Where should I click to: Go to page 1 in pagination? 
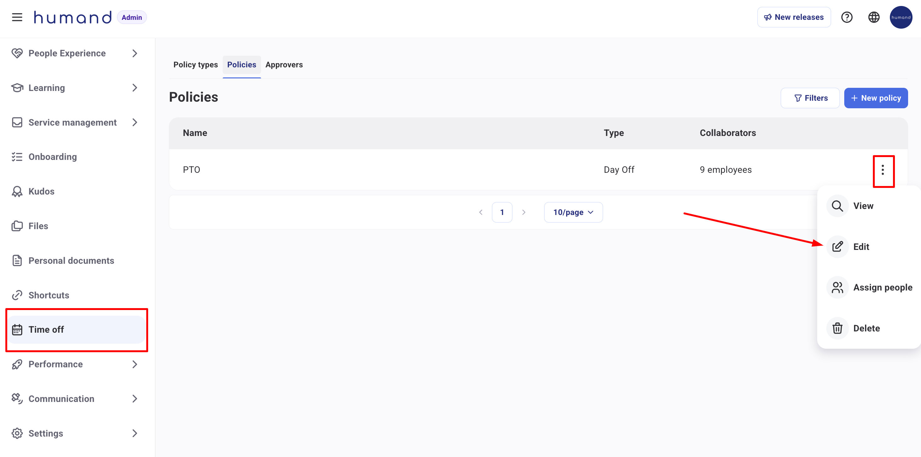tap(502, 212)
